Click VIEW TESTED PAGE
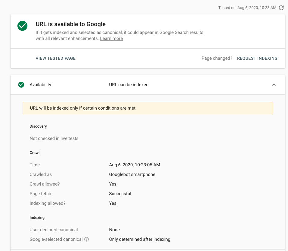This screenshot has width=288, height=251. pos(55,58)
